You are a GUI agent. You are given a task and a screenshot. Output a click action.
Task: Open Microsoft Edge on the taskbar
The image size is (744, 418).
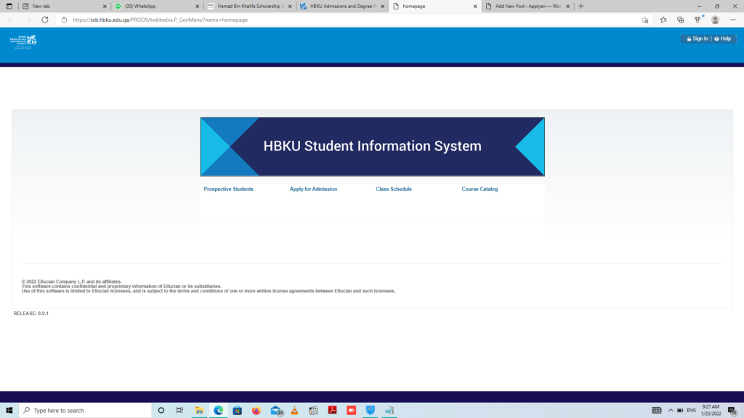point(218,411)
